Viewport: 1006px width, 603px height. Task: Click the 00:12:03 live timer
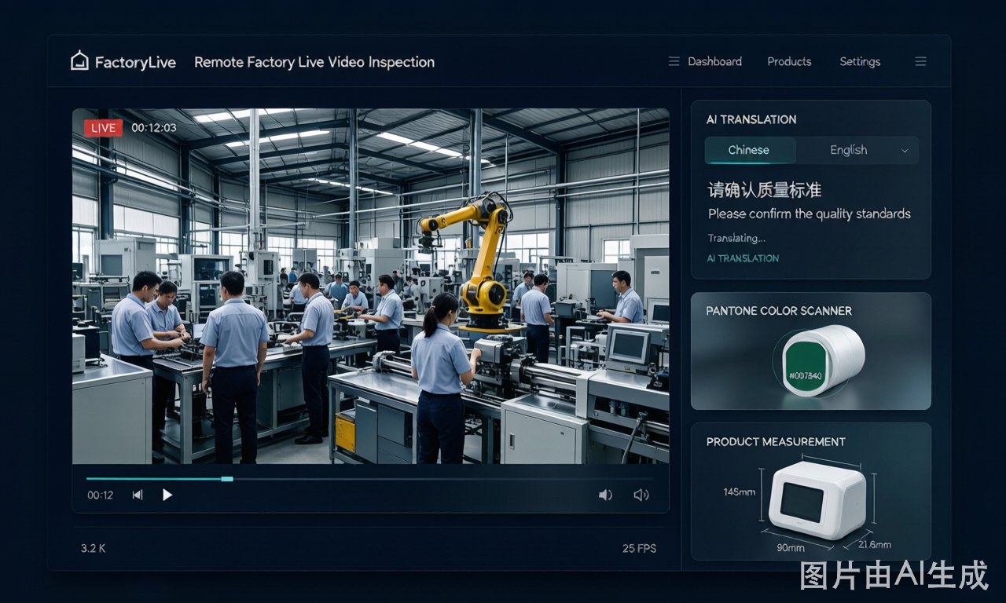[153, 127]
